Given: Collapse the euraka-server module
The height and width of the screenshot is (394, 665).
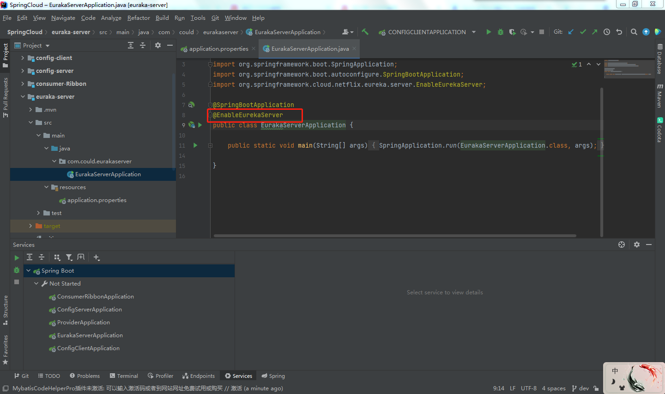Looking at the screenshot, I should (23, 97).
